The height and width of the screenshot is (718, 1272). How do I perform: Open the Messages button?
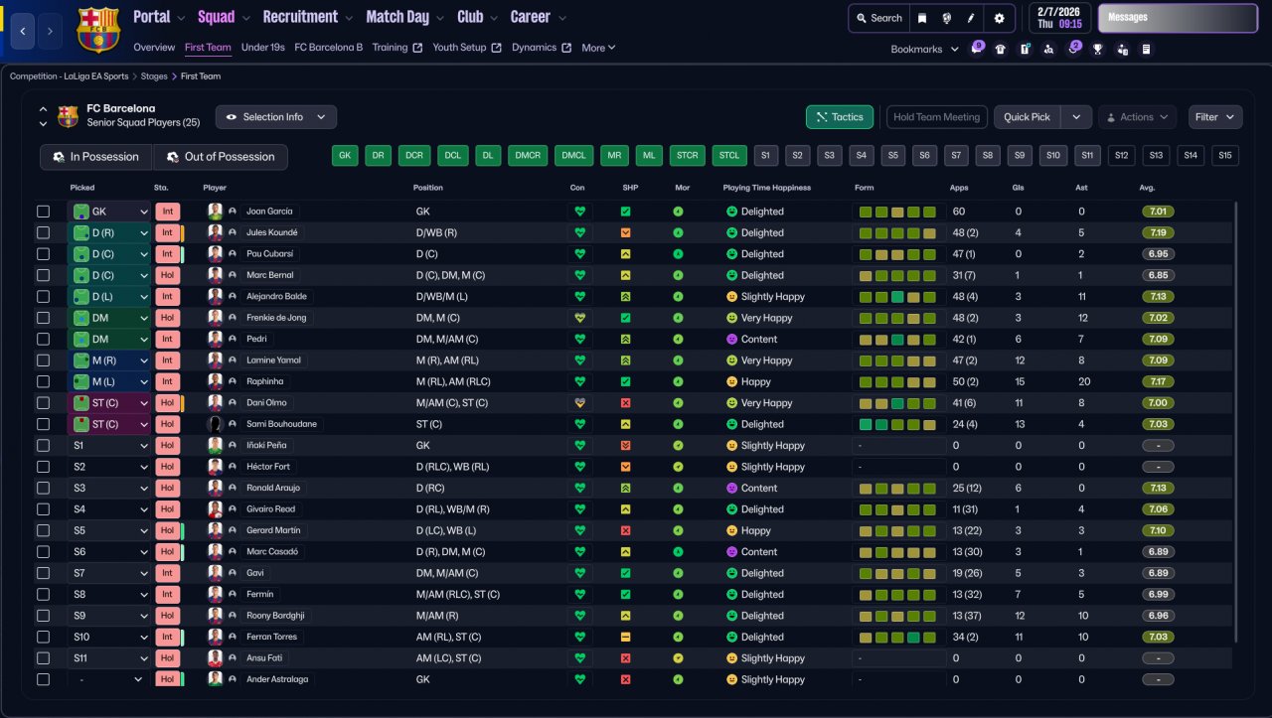point(1178,18)
